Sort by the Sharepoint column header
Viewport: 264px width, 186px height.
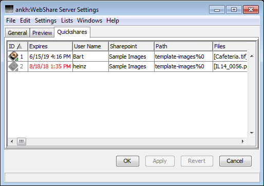click(131, 46)
